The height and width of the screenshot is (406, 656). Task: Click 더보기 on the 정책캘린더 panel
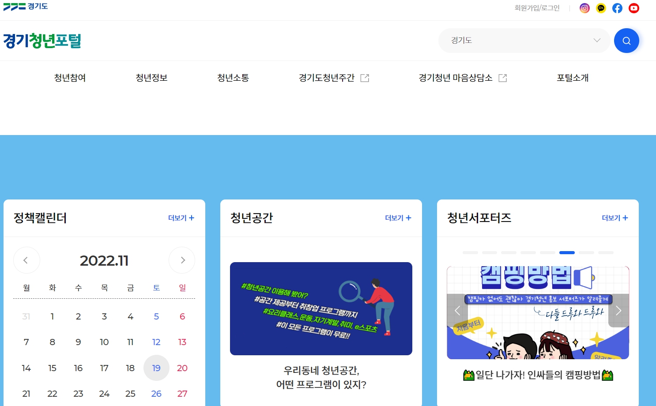pyautogui.click(x=181, y=218)
